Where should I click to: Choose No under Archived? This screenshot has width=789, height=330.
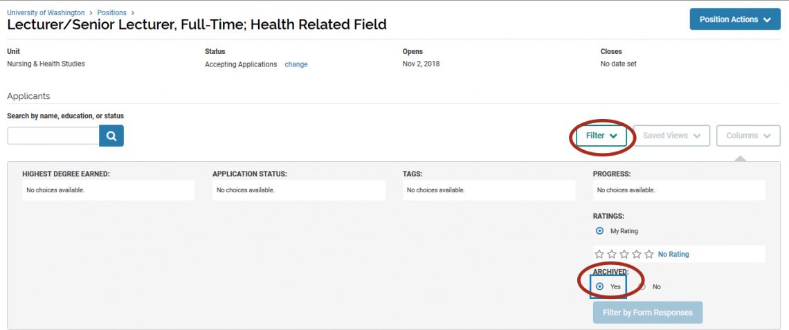click(x=642, y=286)
